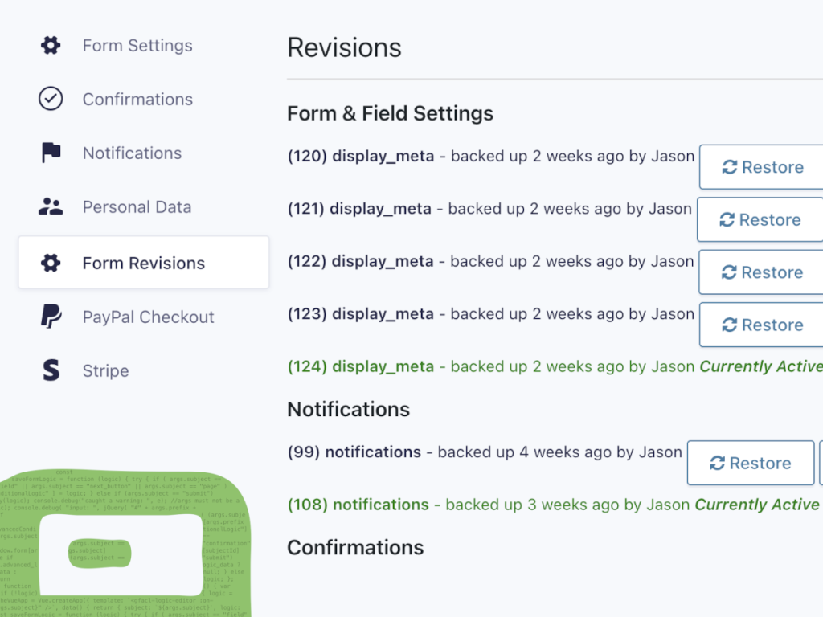This screenshot has height=617, width=823.
Task: Restore display_meta revision 122
Action: (762, 272)
